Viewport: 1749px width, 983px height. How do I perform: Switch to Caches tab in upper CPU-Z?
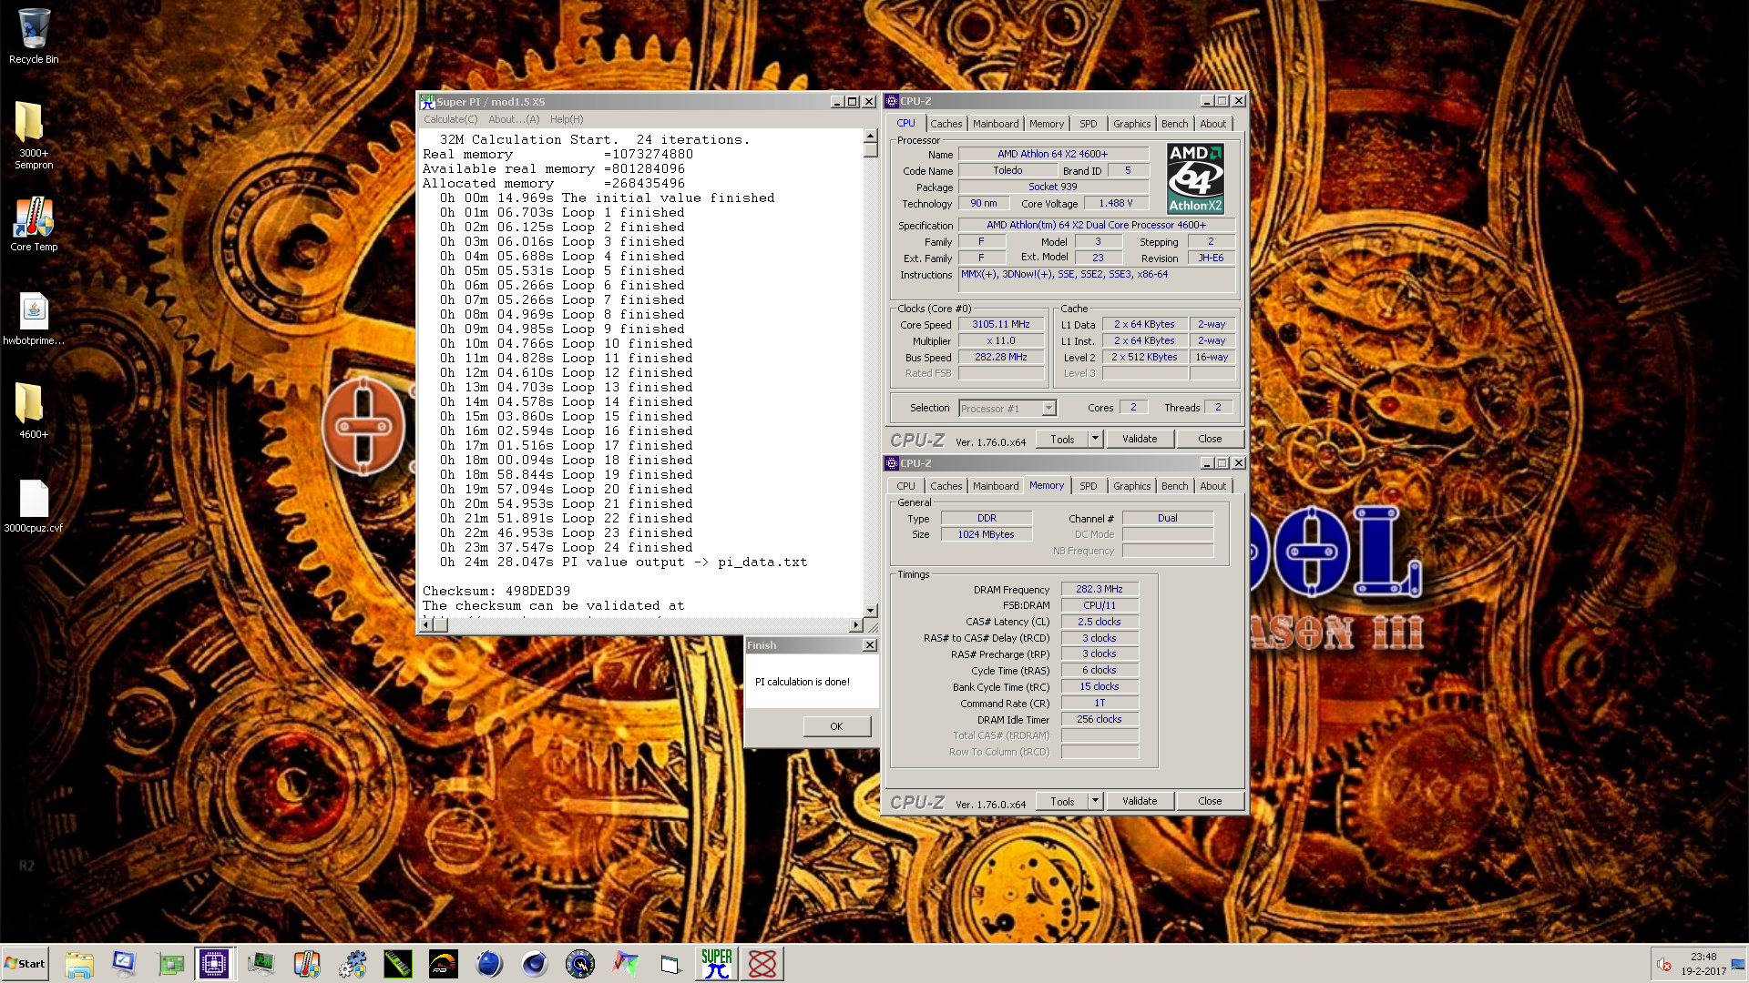click(x=946, y=124)
